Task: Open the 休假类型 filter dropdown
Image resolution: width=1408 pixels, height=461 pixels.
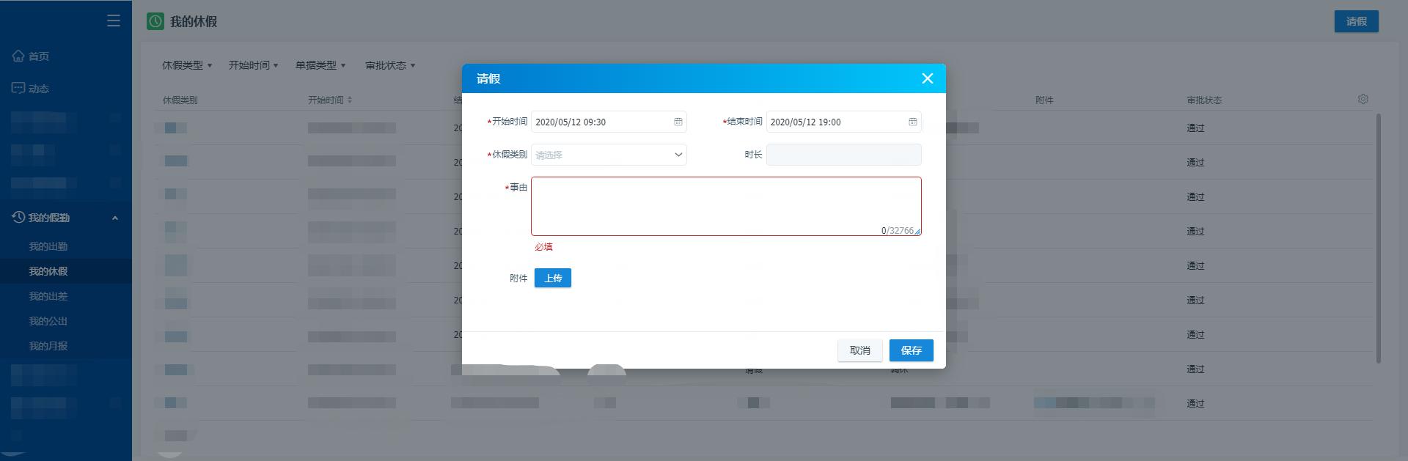Action: pyautogui.click(x=187, y=65)
